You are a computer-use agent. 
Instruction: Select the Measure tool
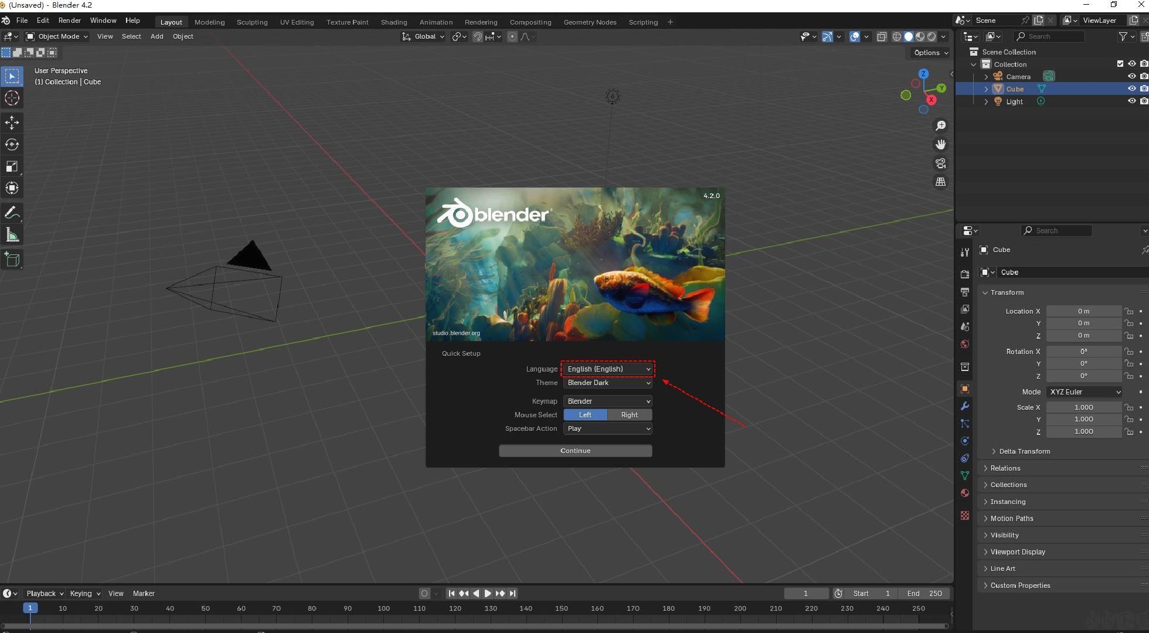[x=12, y=235]
